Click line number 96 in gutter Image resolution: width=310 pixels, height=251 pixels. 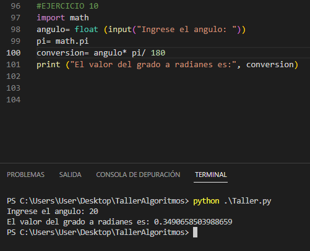(15, 6)
